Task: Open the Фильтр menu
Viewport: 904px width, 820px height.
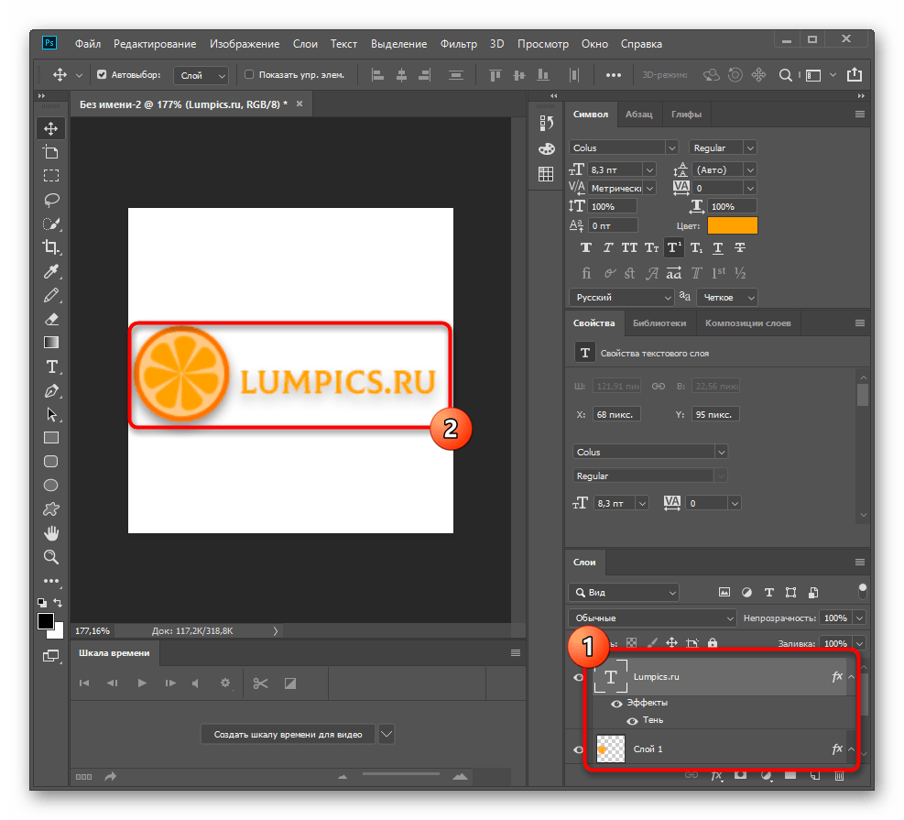Action: (x=458, y=44)
